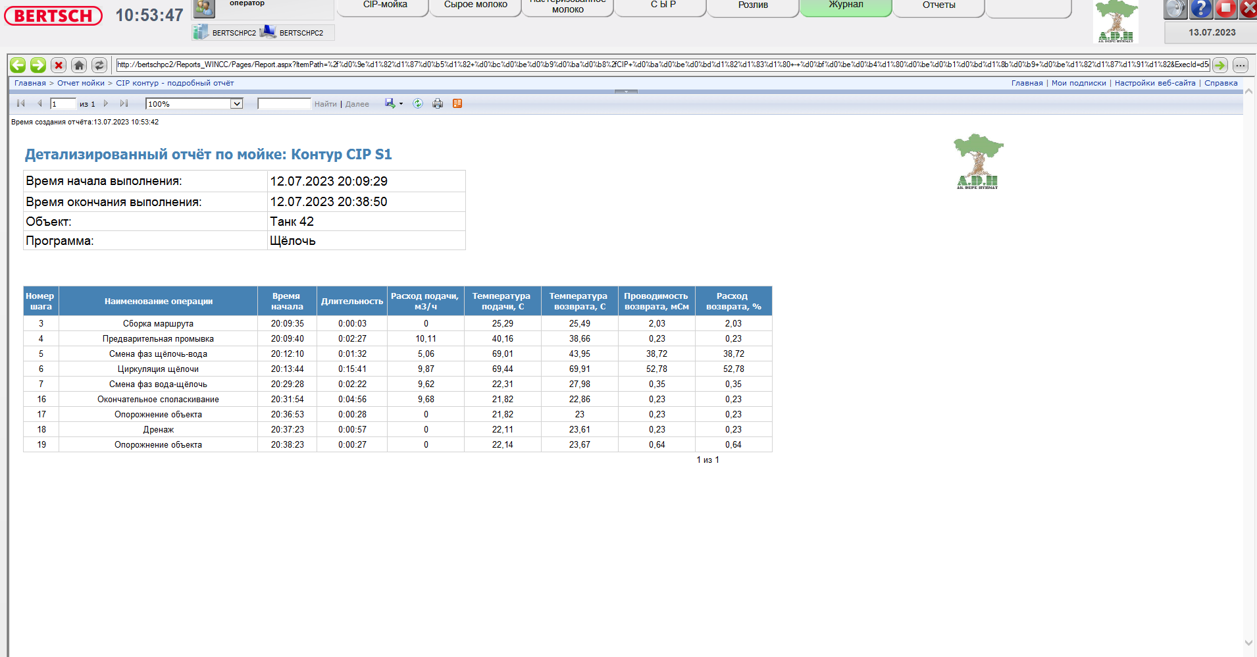Go to browser home page icon
Image resolution: width=1257 pixels, height=657 pixels.
point(79,65)
